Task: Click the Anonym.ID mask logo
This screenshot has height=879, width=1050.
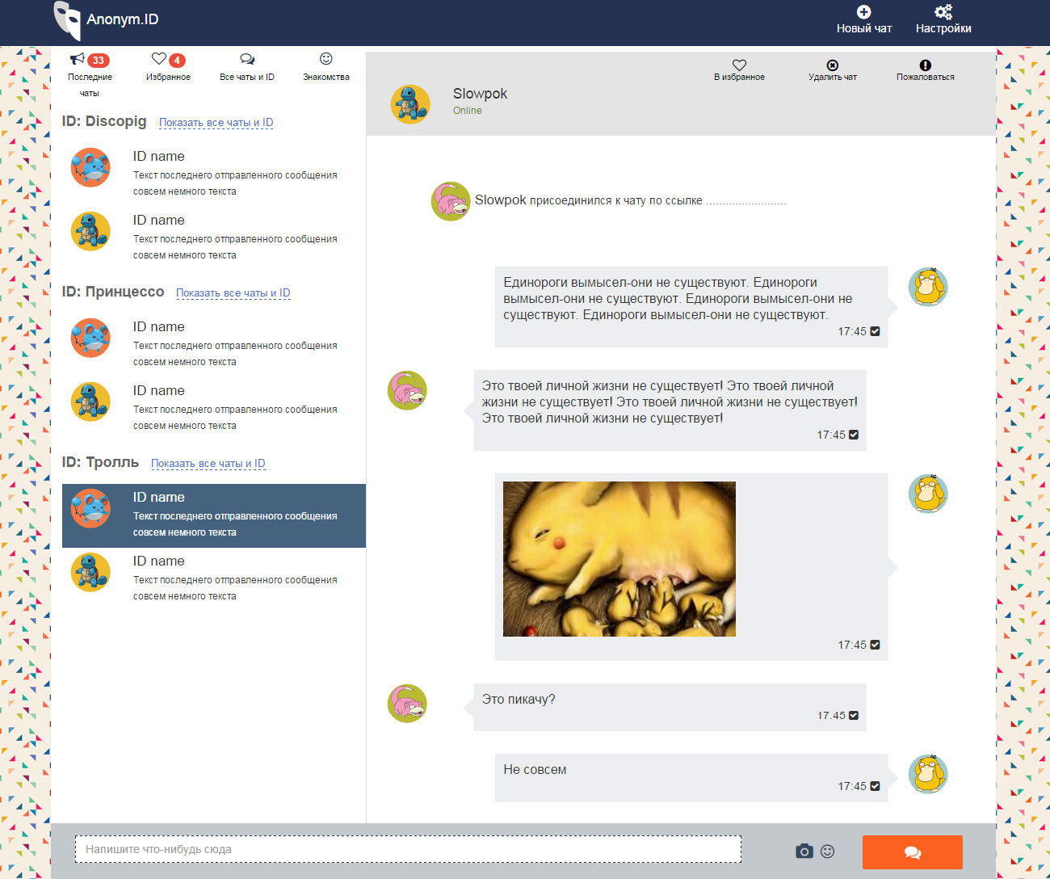Action: 67,20
